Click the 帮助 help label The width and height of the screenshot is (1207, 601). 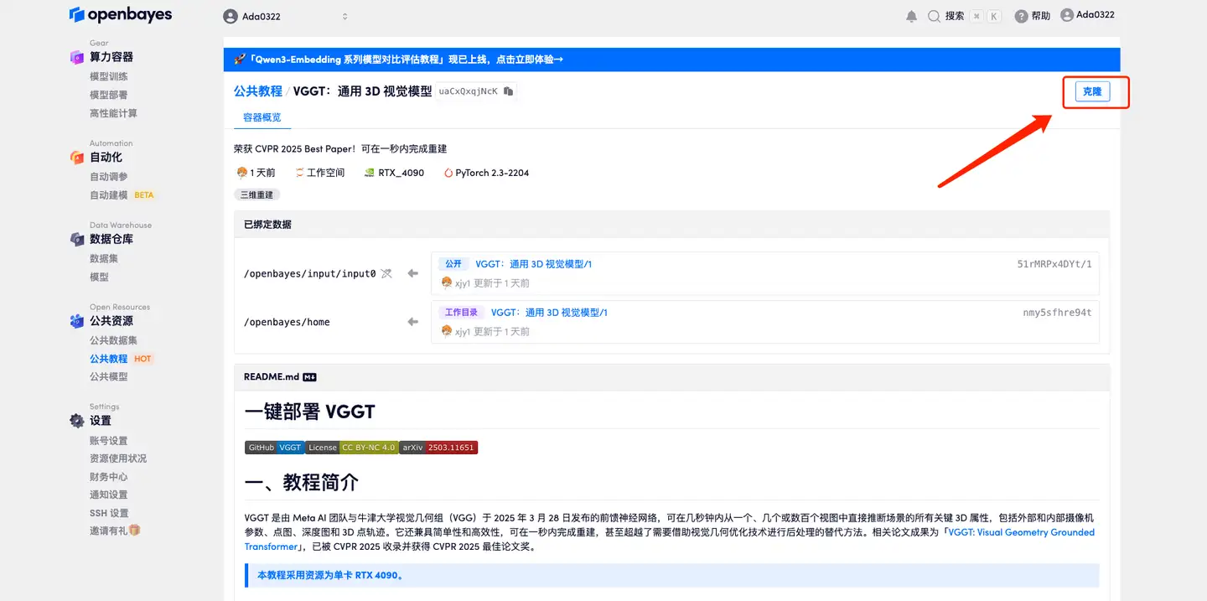tap(1040, 16)
